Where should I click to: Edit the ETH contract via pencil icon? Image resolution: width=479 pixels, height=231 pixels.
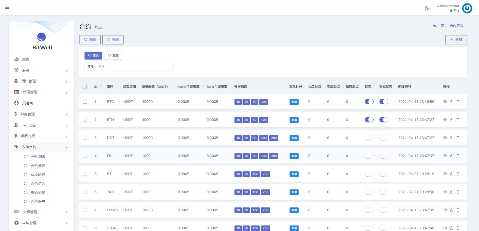click(x=451, y=120)
